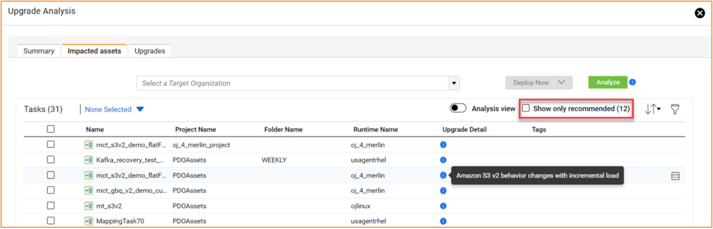
Task: Click info icon next to Analyze button
Action: coord(633,82)
